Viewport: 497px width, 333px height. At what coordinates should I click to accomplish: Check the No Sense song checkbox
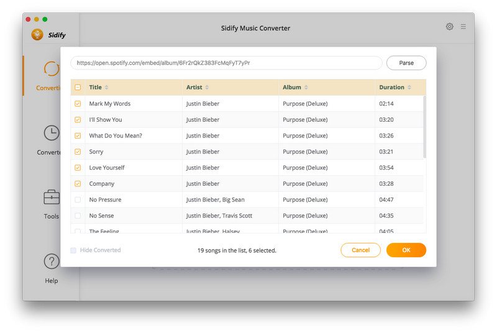pos(78,216)
